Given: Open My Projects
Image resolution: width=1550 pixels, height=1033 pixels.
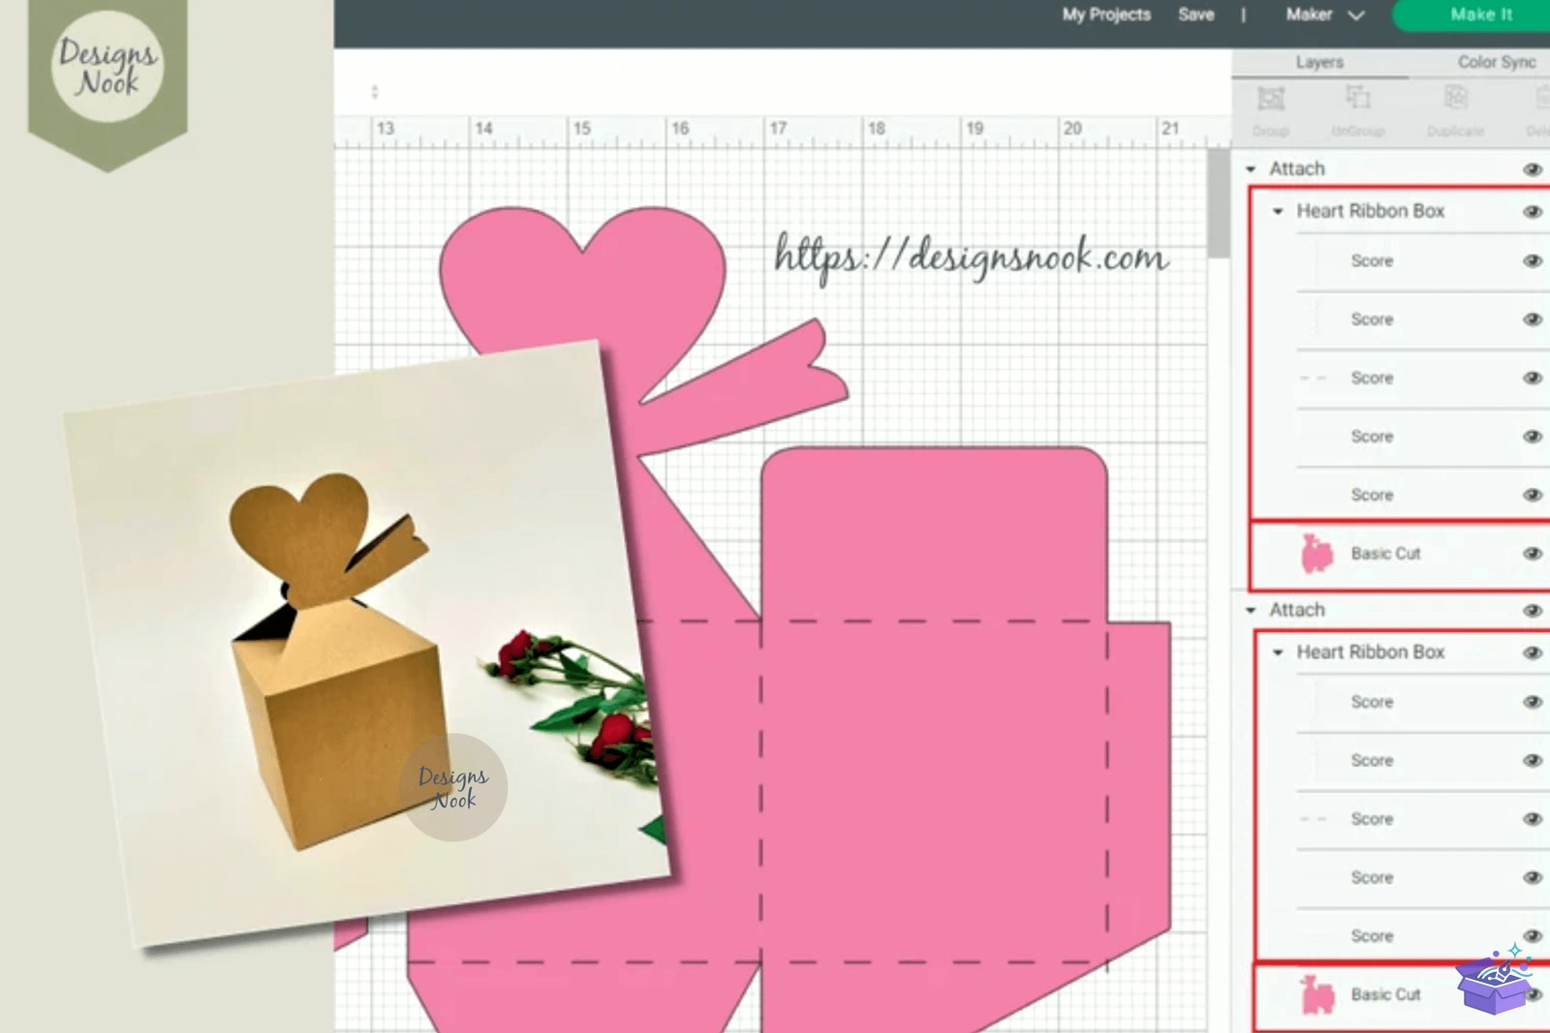Looking at the screenshot, I should coord(1106,15).
